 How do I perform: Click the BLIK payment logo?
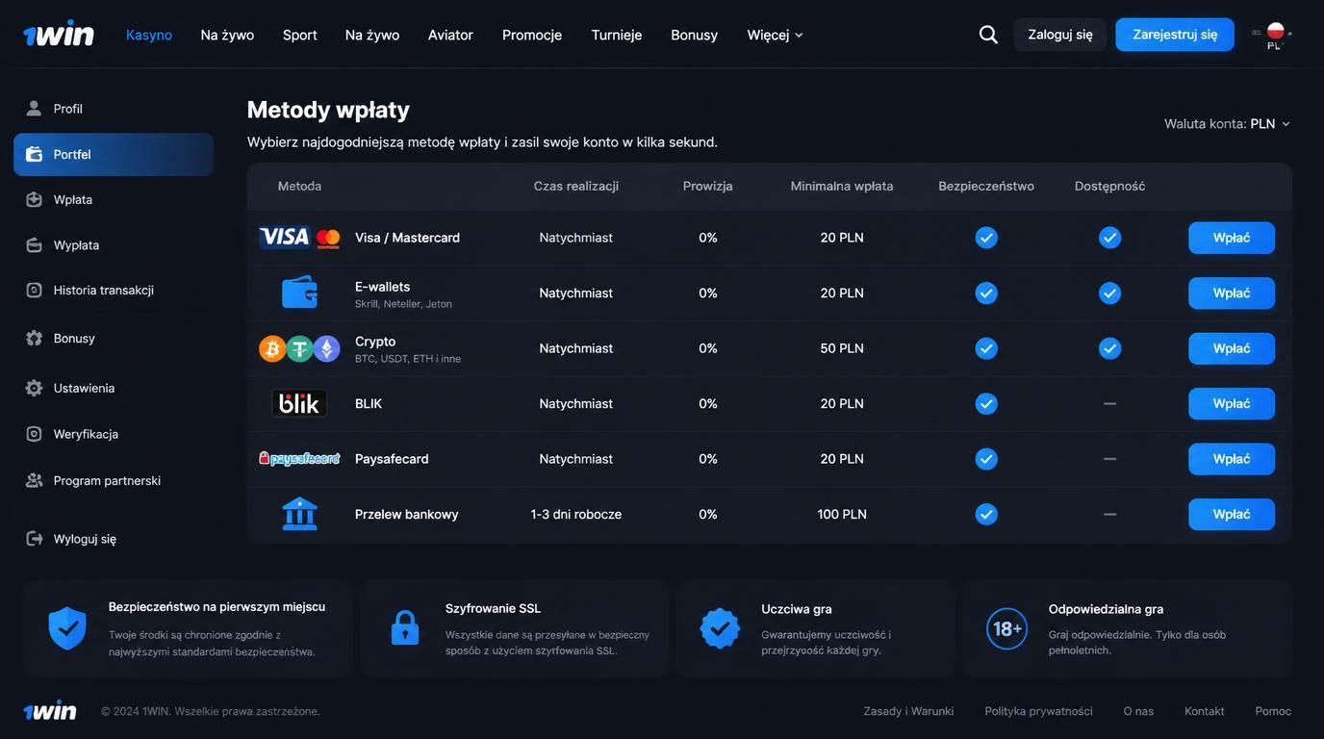click(x=299, y=403)
